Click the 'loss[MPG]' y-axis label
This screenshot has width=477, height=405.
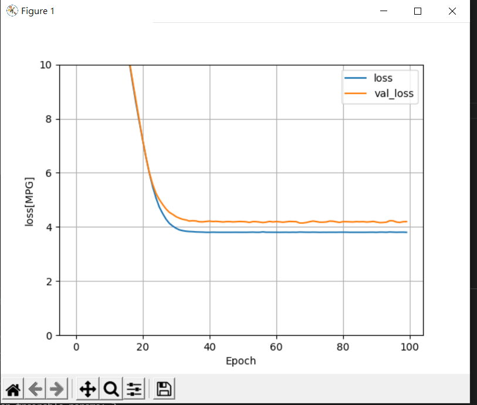pos(29,202)
